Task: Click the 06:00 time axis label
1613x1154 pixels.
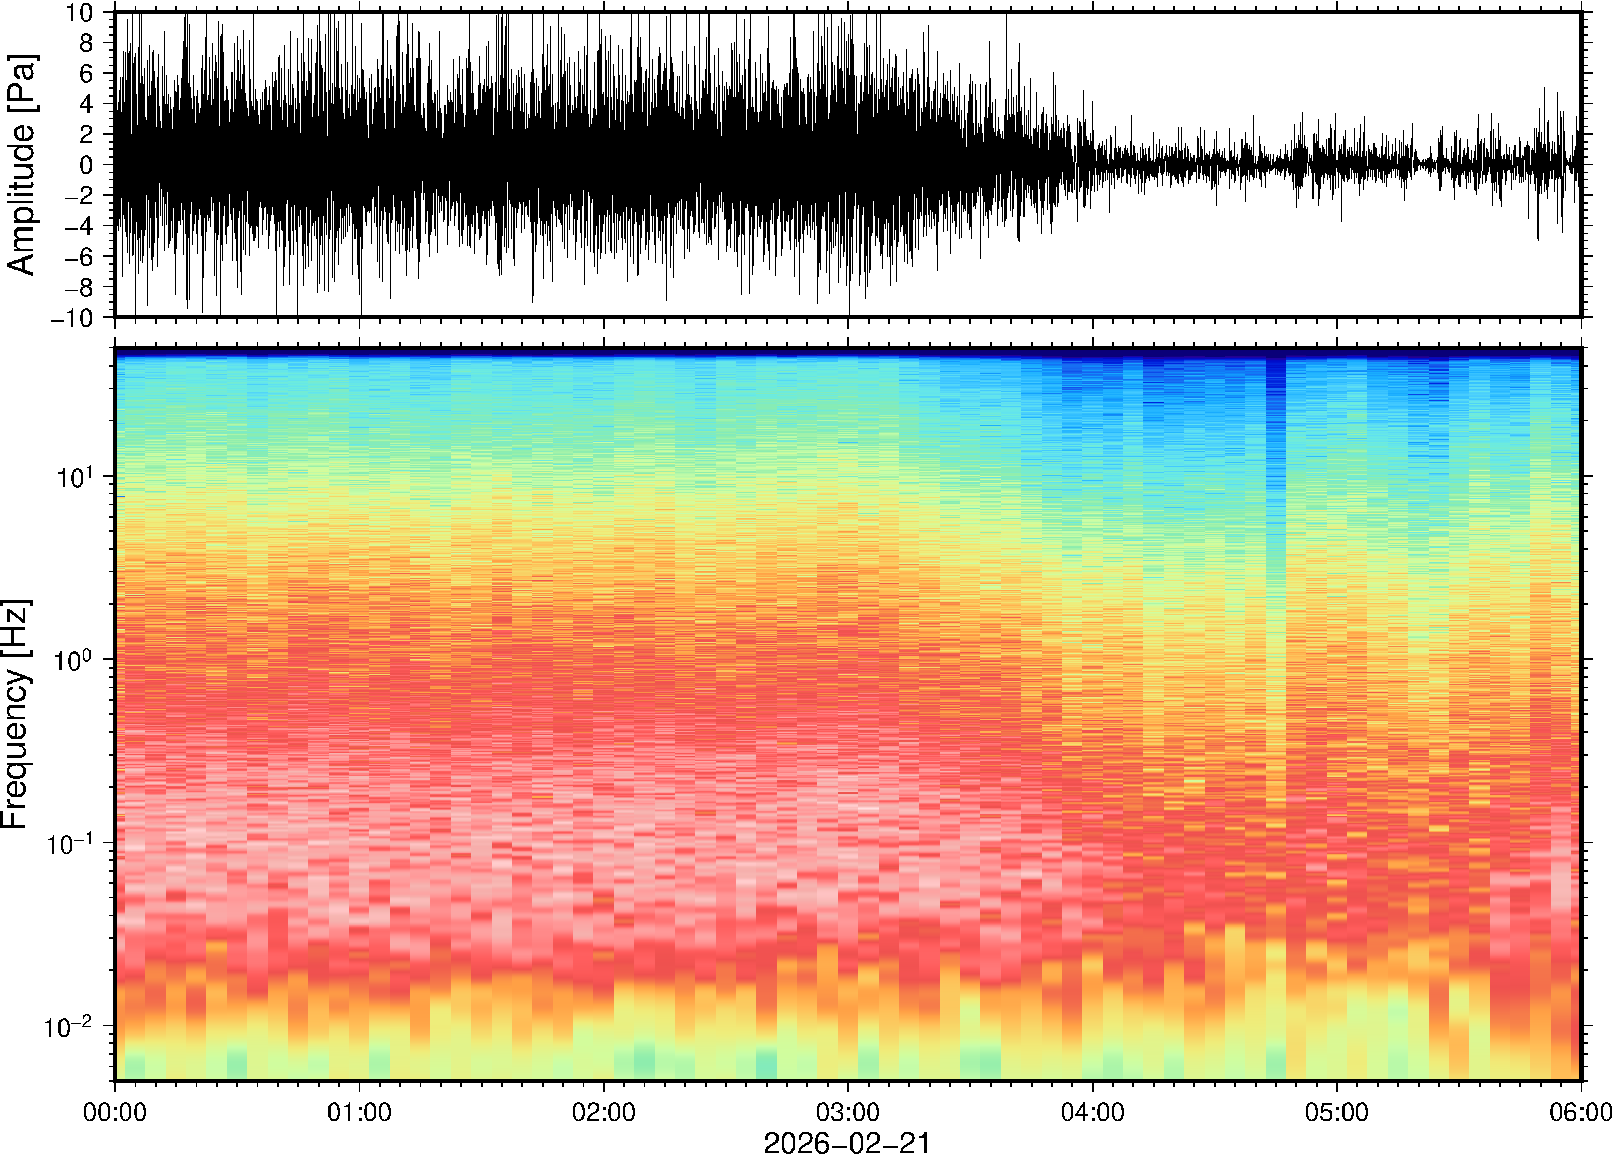Action: point(1580,1112)
